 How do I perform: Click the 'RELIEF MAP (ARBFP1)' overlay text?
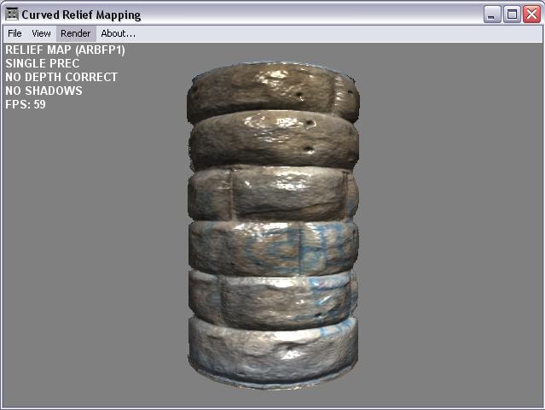click(65, 50)
